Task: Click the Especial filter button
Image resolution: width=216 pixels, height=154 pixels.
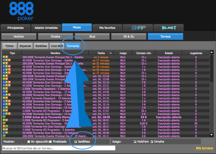Action: [25, 46]
